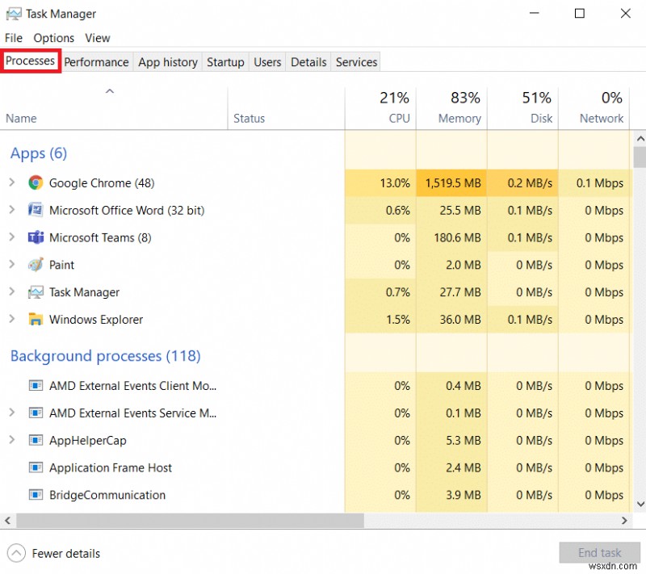Click the Microsoft Office Word icon

(36, 211)
